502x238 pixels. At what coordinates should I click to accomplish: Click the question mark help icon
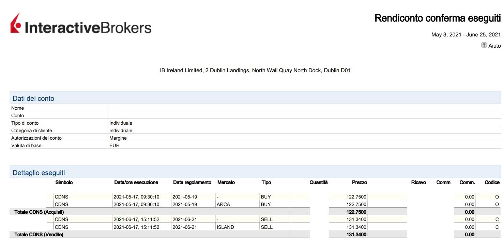pyautogui.click(x=484, y=45)
